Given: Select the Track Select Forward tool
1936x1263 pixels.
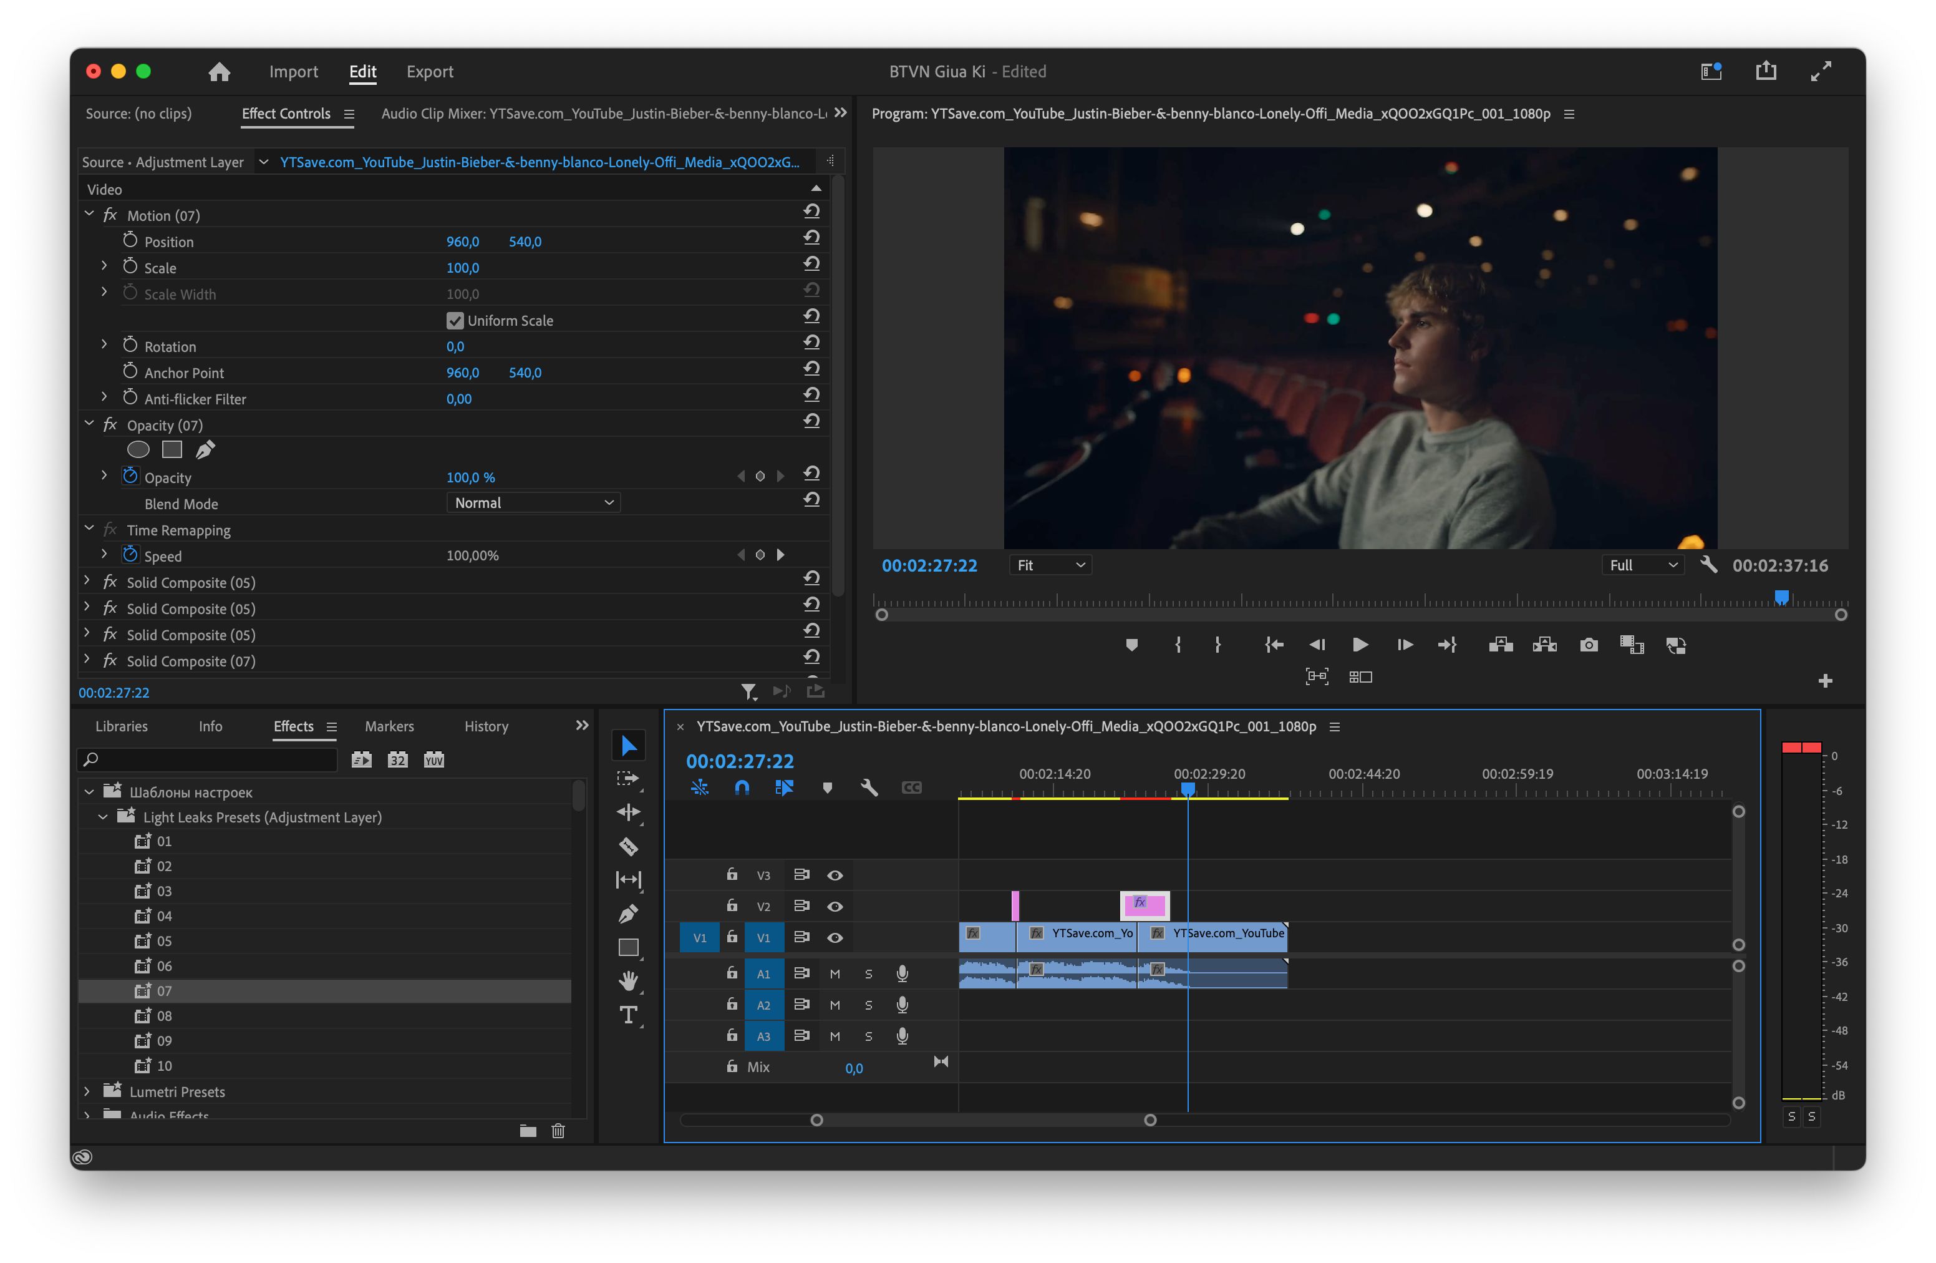Looking at the screenshot, I should pyautogui.click(x=628, y=779).
